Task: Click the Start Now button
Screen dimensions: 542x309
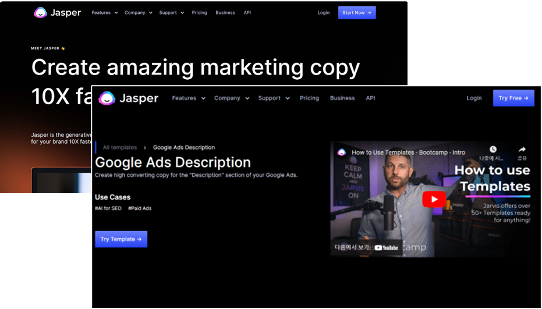Action: click(x=357, y=13)
